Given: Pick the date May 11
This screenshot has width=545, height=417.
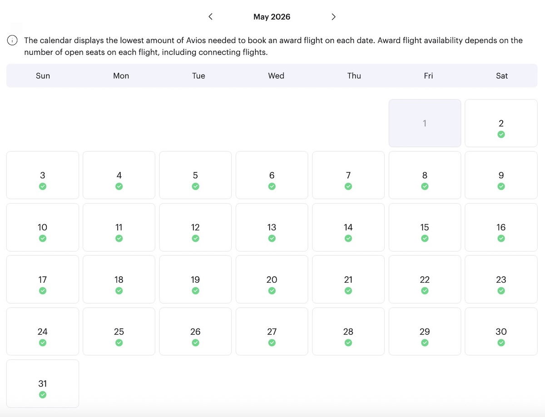Looking at the screenshot, I should click(119, 227).
